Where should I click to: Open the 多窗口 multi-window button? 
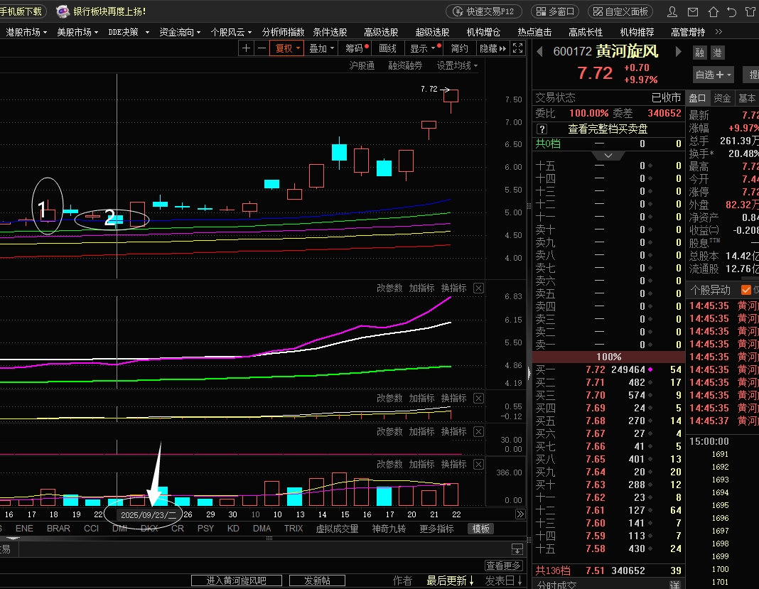[555, 11]
